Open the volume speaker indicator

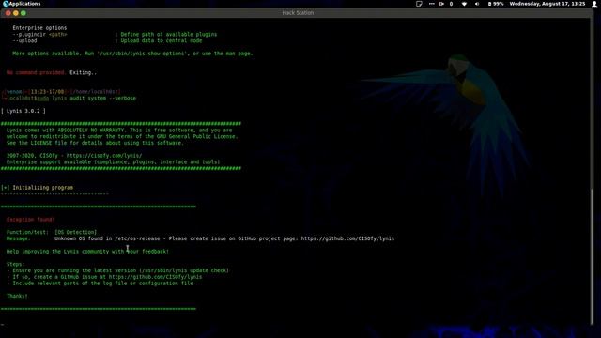click(477, 4)
